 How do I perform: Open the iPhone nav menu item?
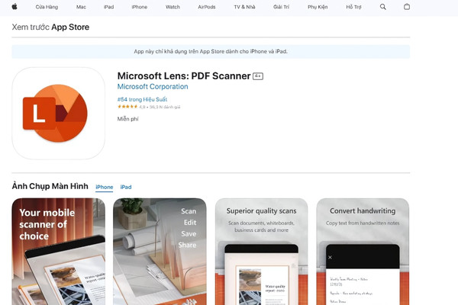[140, 7]
